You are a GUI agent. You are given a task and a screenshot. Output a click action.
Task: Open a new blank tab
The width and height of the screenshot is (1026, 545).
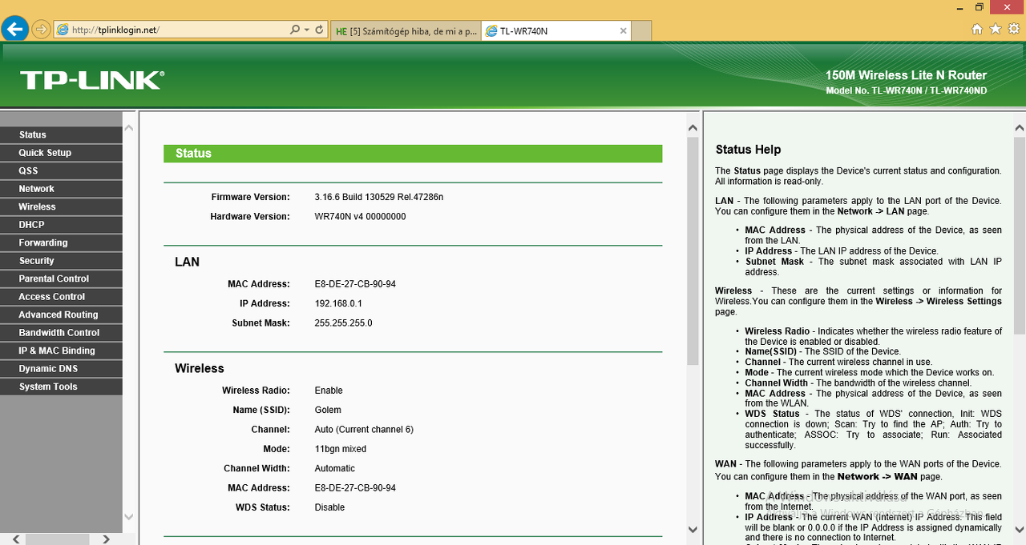coord(642,30)
